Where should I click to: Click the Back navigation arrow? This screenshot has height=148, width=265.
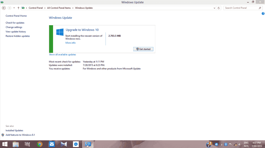click(4, 8)
